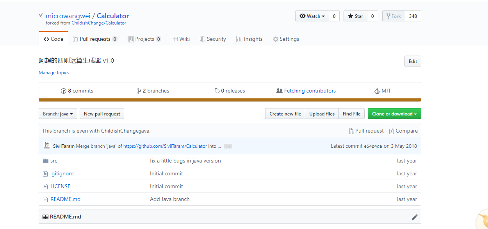Click the .gitignore file icon
Screen dimensions: 488x229
pyautogui.click(x=45, y=174)
